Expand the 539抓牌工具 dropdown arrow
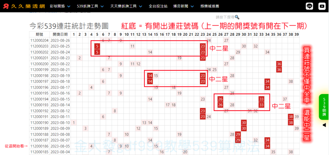Viewport: 329px width, 155px height. pyautogui.click(x=102, y=6)
